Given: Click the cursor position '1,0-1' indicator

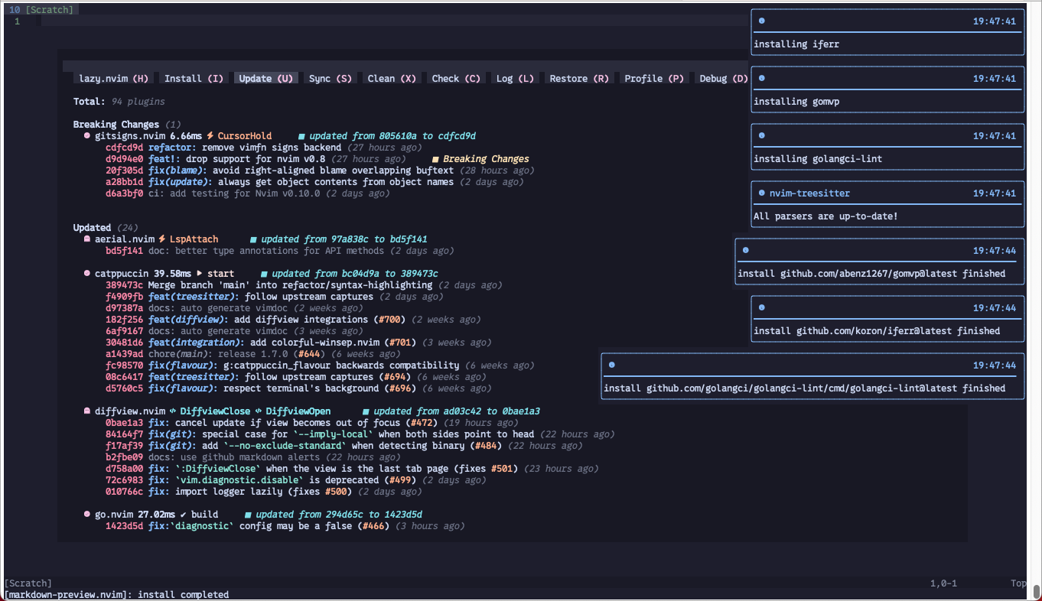Looking at the screenshot, I should [943, 583].
